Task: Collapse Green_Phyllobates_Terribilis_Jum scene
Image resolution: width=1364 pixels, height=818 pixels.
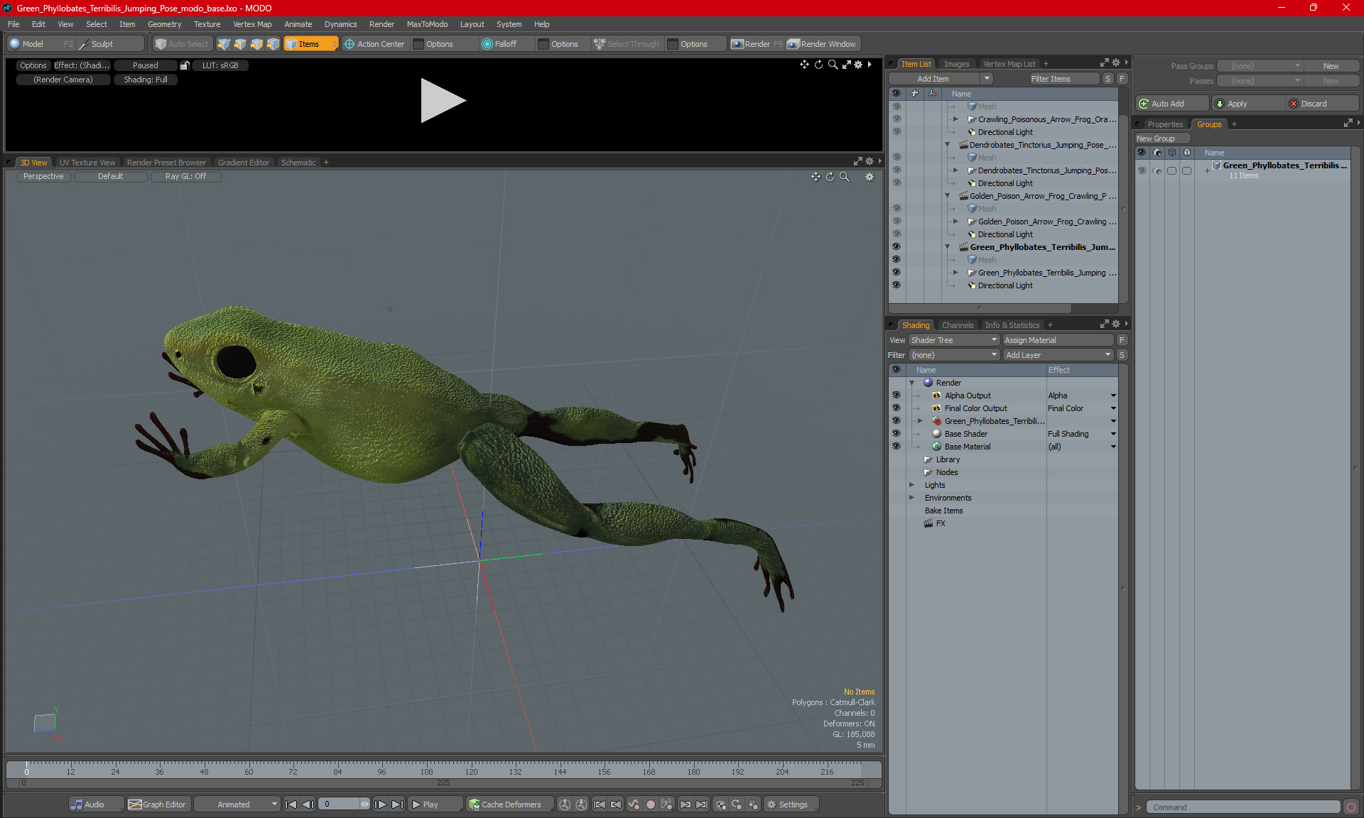Action: pos(947,247)
